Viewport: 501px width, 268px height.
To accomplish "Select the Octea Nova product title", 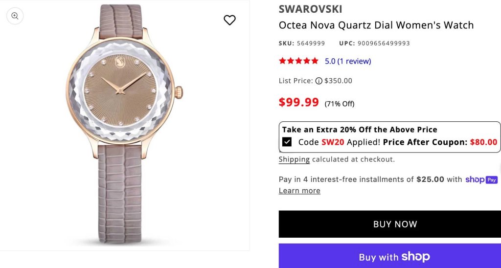I will pyautogui.click(x=376, y=25).
